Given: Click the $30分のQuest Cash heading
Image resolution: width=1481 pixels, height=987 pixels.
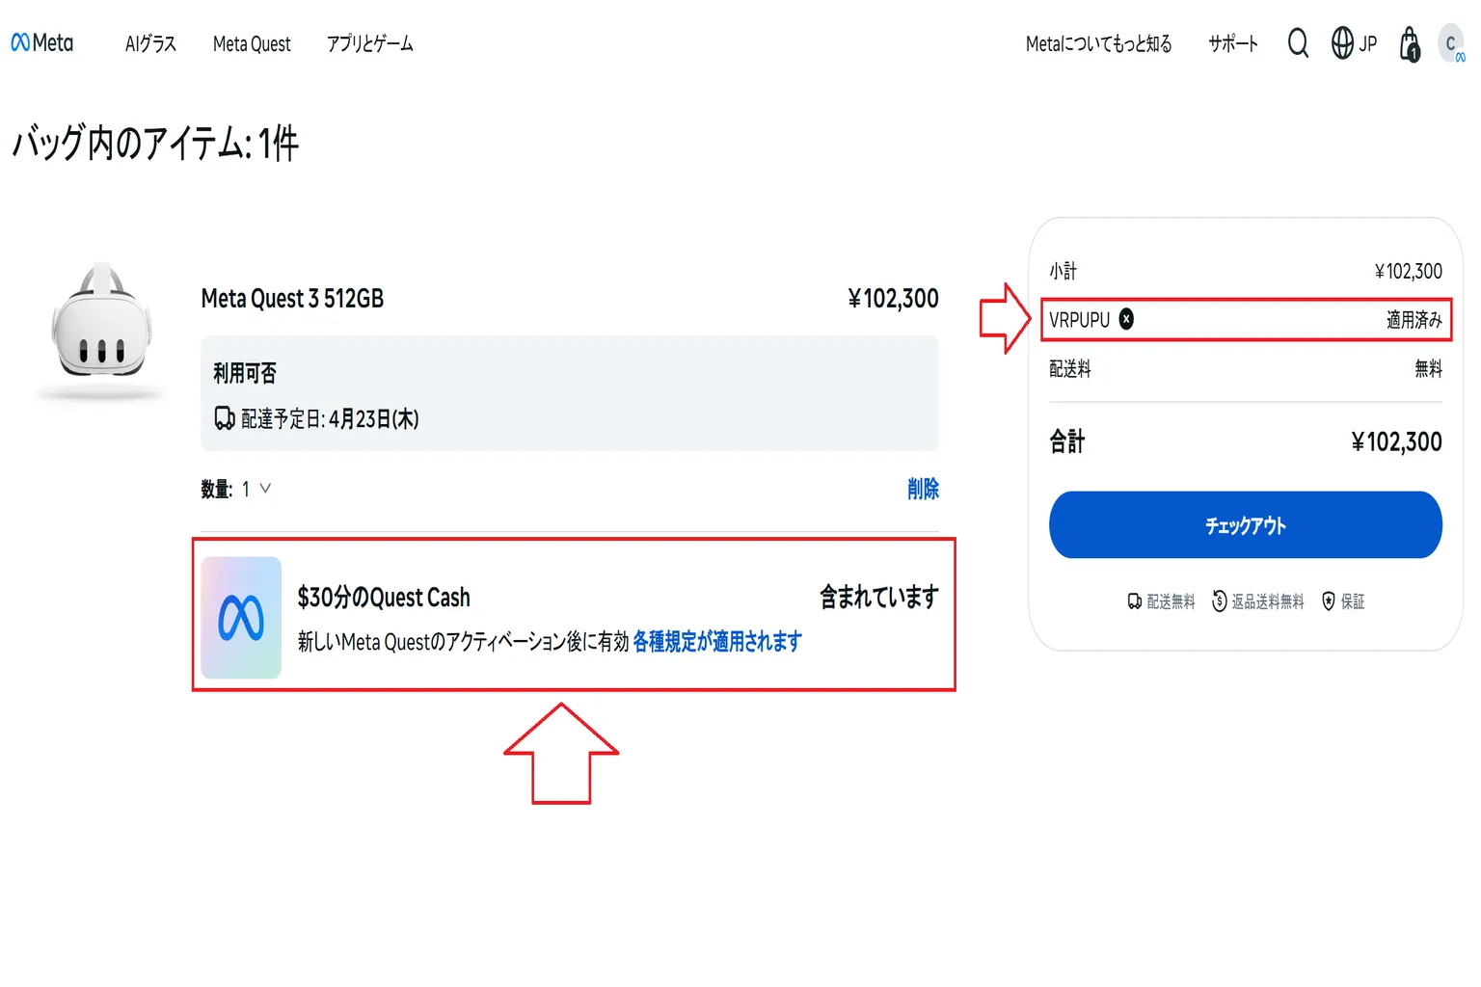Looking at the screenshot, I should 384,598.
